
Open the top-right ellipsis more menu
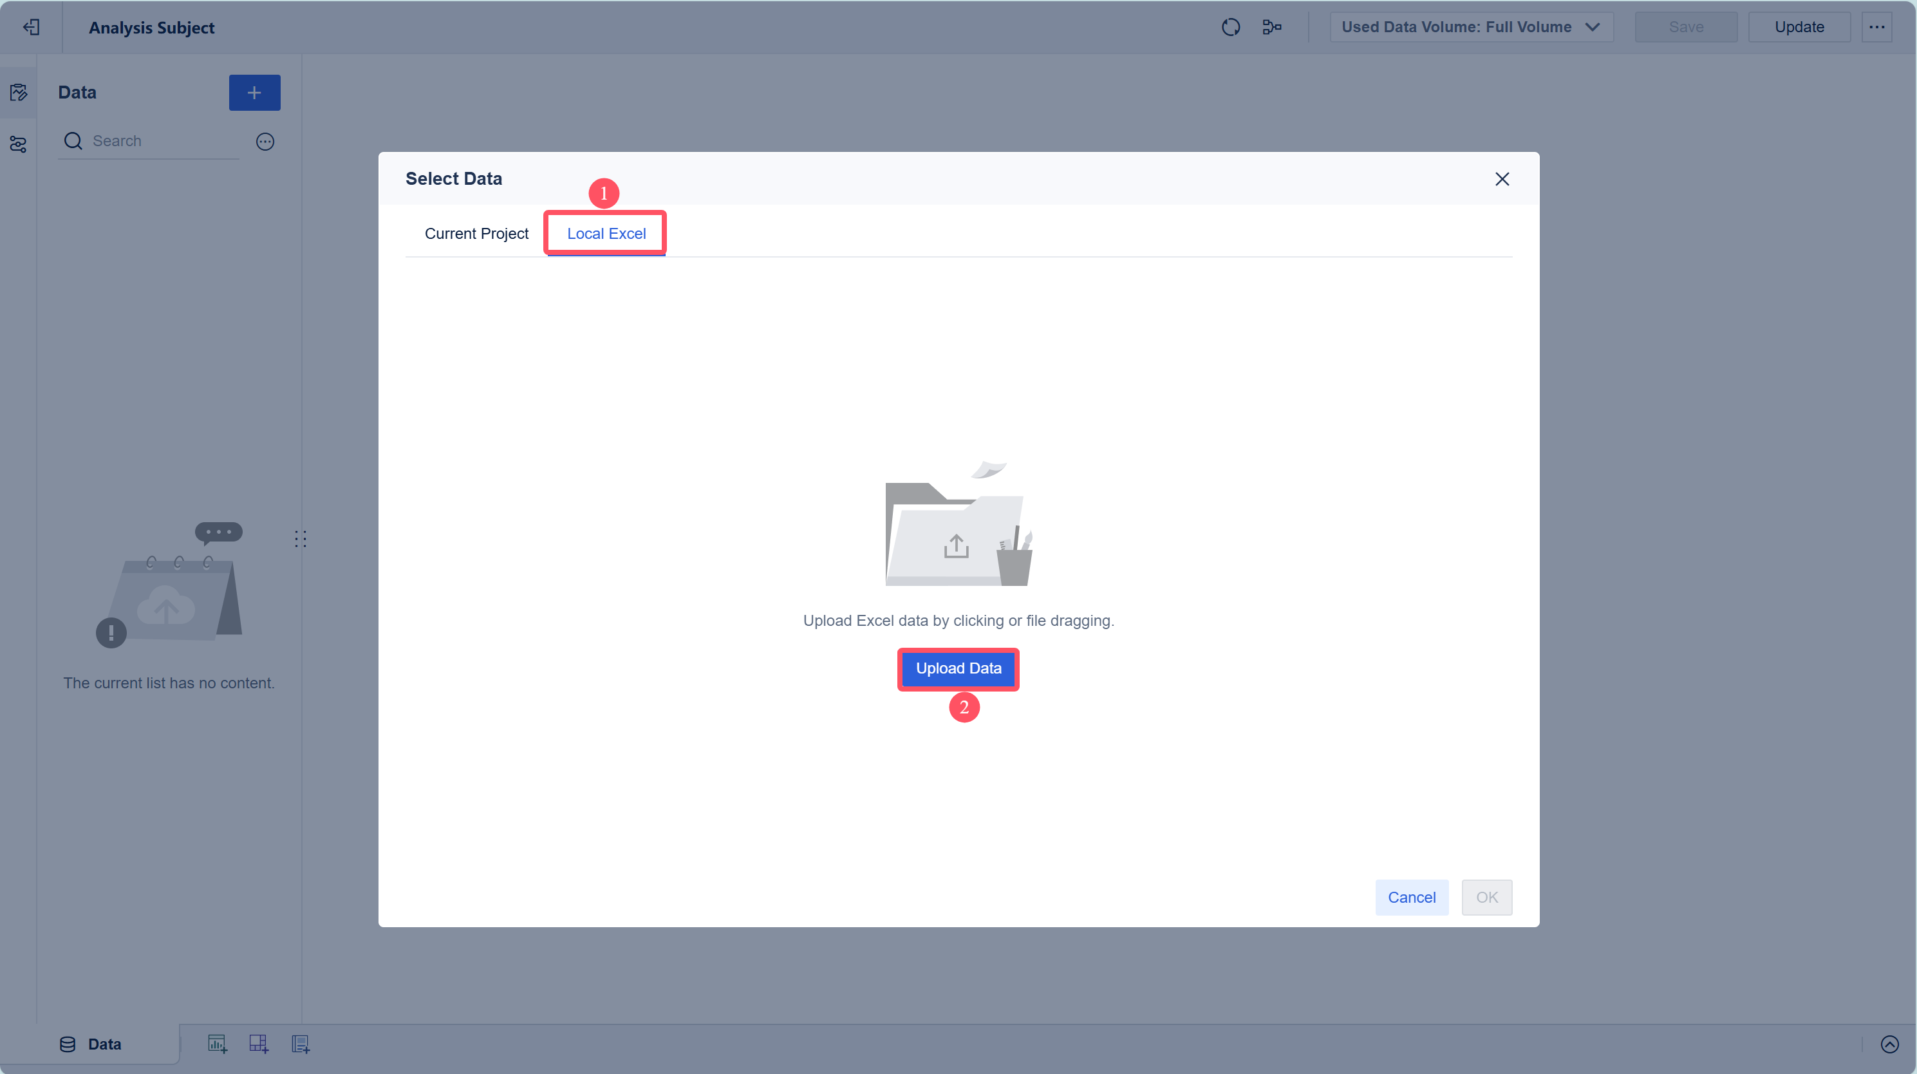(x=1877, y=28)
